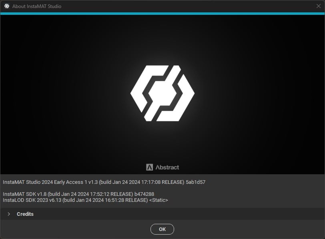The height and width of the screenshot is (239, 325).
Task: Click the OK button
Action: (162, 229)
